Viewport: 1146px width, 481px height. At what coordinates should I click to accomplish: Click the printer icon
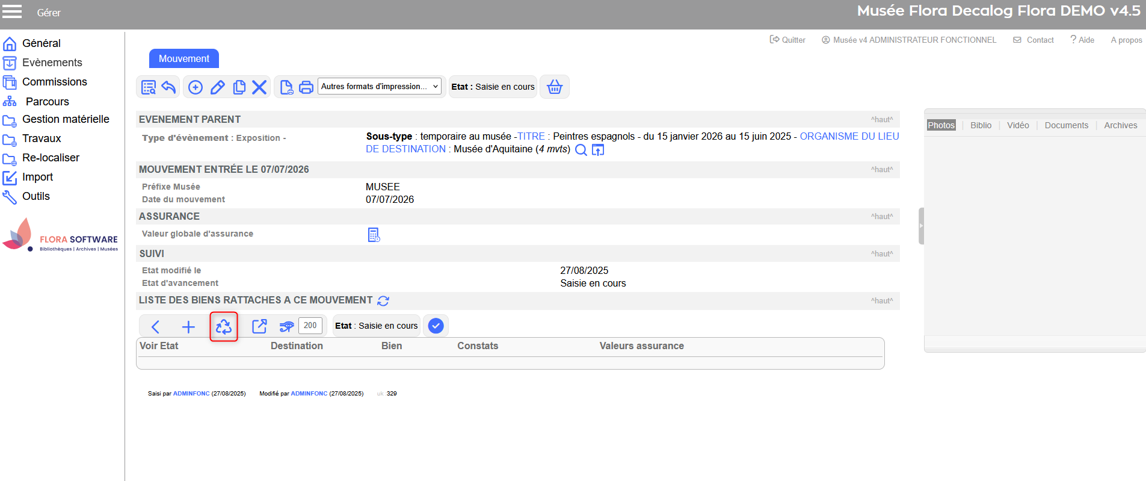306,87
